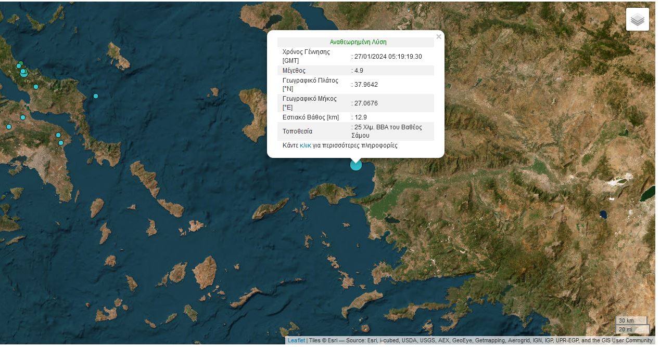
Task: Click the popup title 'Αναθεωρημένη Λύση'
Action: click(x=358, y=42)
